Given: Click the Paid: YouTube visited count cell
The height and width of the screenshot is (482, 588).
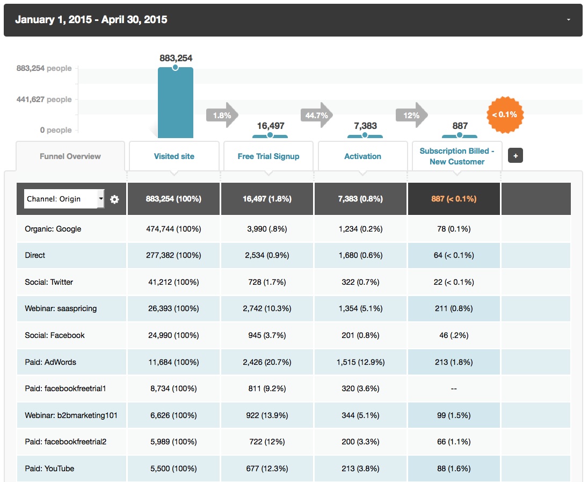Looking at the screenshot, I should coord(173,469).
